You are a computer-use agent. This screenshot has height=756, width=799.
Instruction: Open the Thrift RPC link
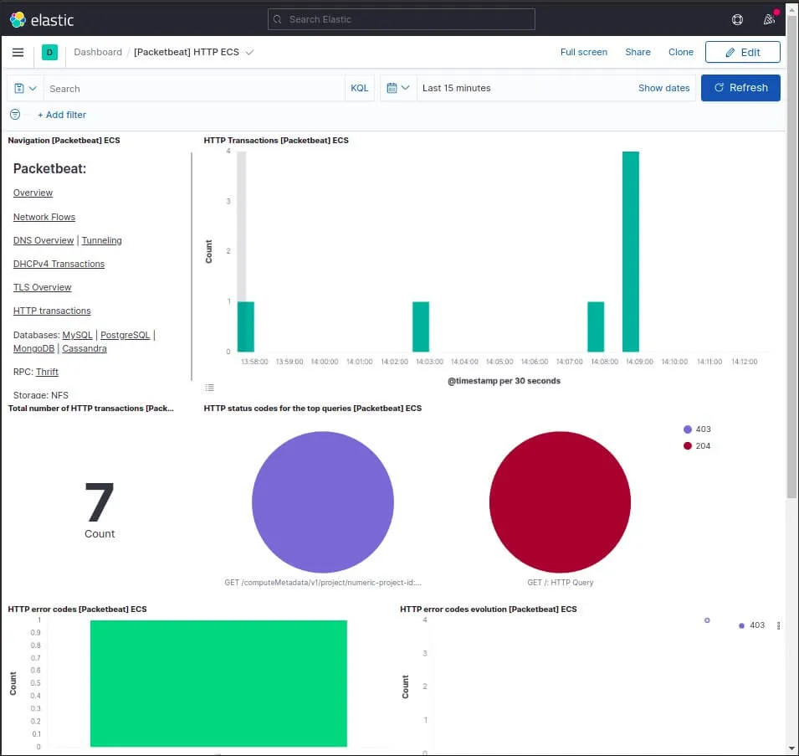point(47,372)
